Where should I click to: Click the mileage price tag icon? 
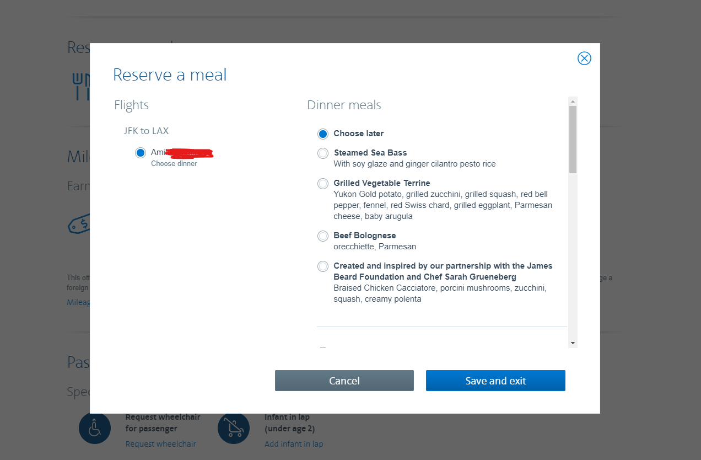point(79,224)
